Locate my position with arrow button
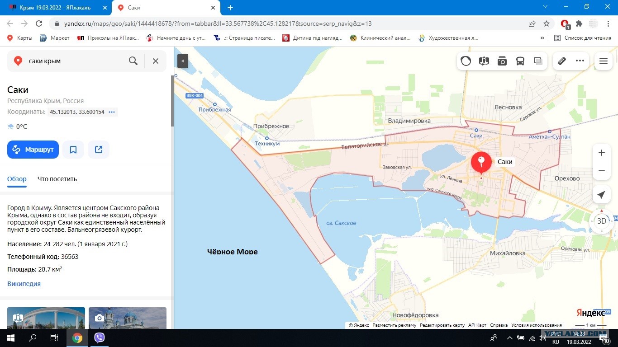 pos(601,195)
